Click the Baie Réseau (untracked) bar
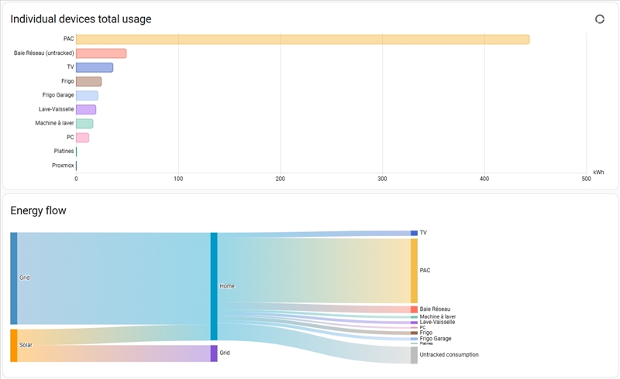 (101, 53)
